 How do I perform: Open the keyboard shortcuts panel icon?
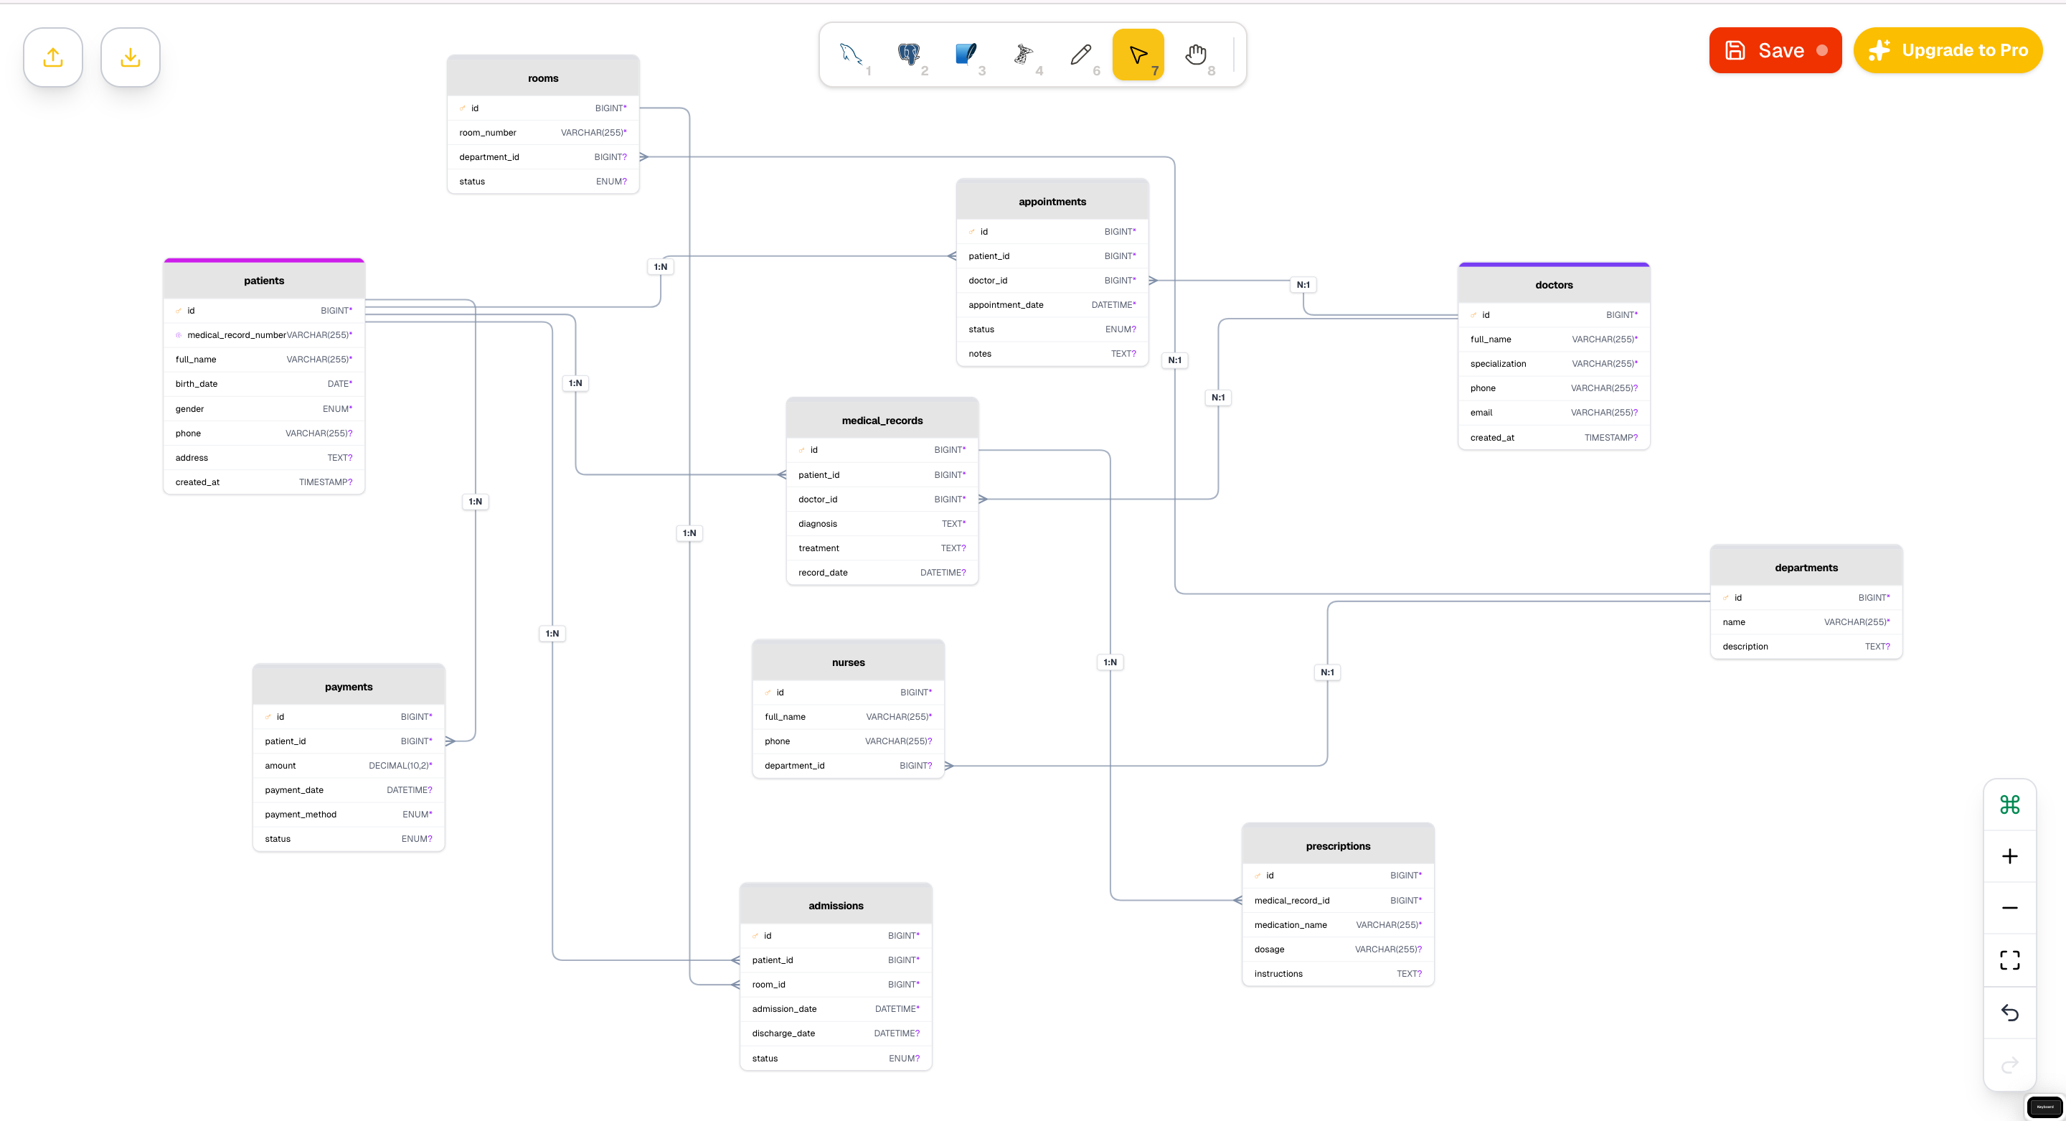coord(2010,804)
